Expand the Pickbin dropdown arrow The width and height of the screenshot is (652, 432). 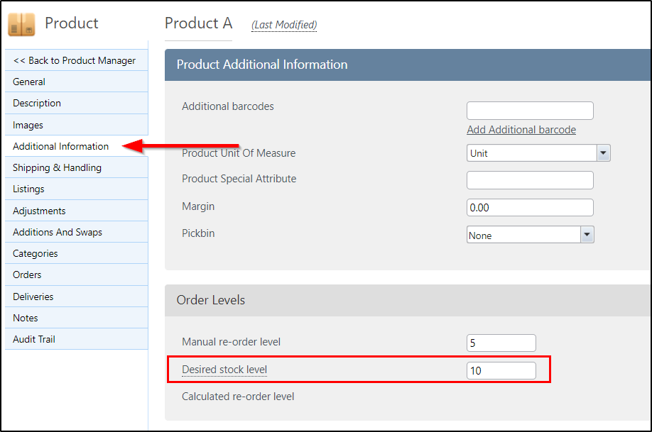pyautogui.click(x=587, y=235)
